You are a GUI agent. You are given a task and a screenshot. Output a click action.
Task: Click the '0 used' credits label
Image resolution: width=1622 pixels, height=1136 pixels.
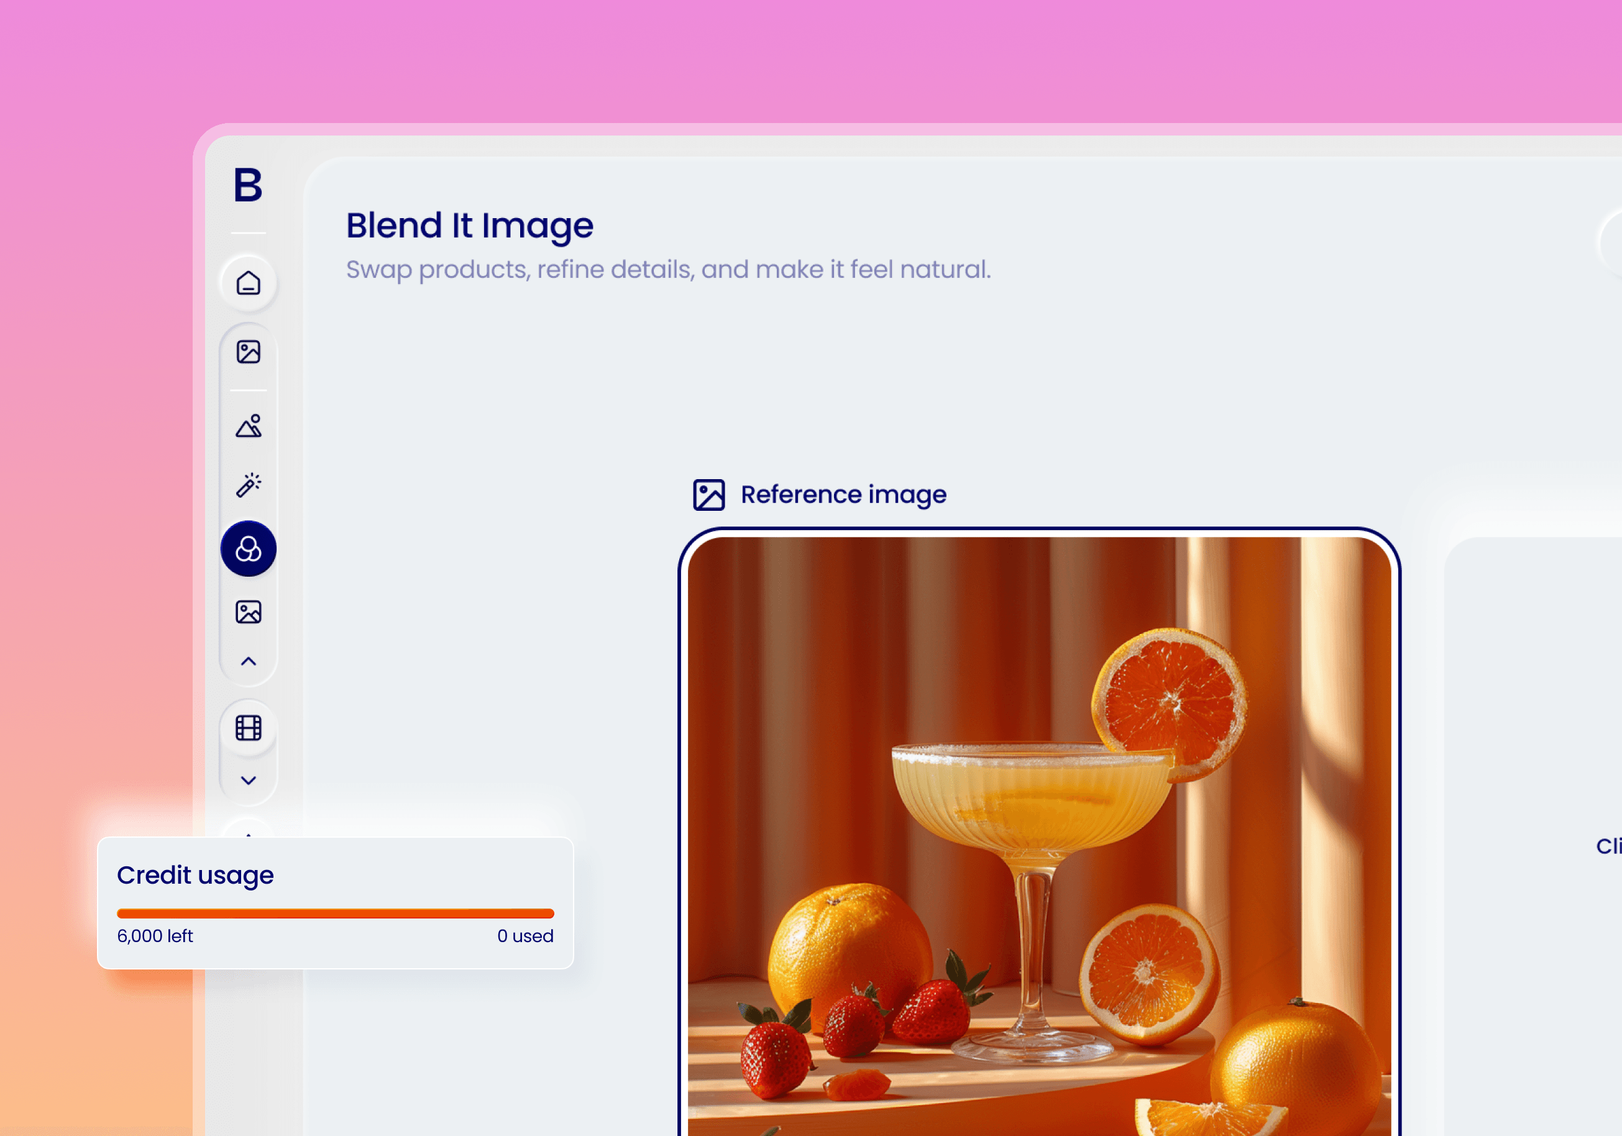525,936
